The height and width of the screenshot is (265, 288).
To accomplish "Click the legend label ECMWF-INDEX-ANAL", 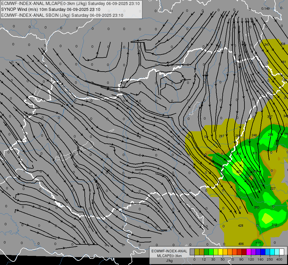I will tap(169, 251).
